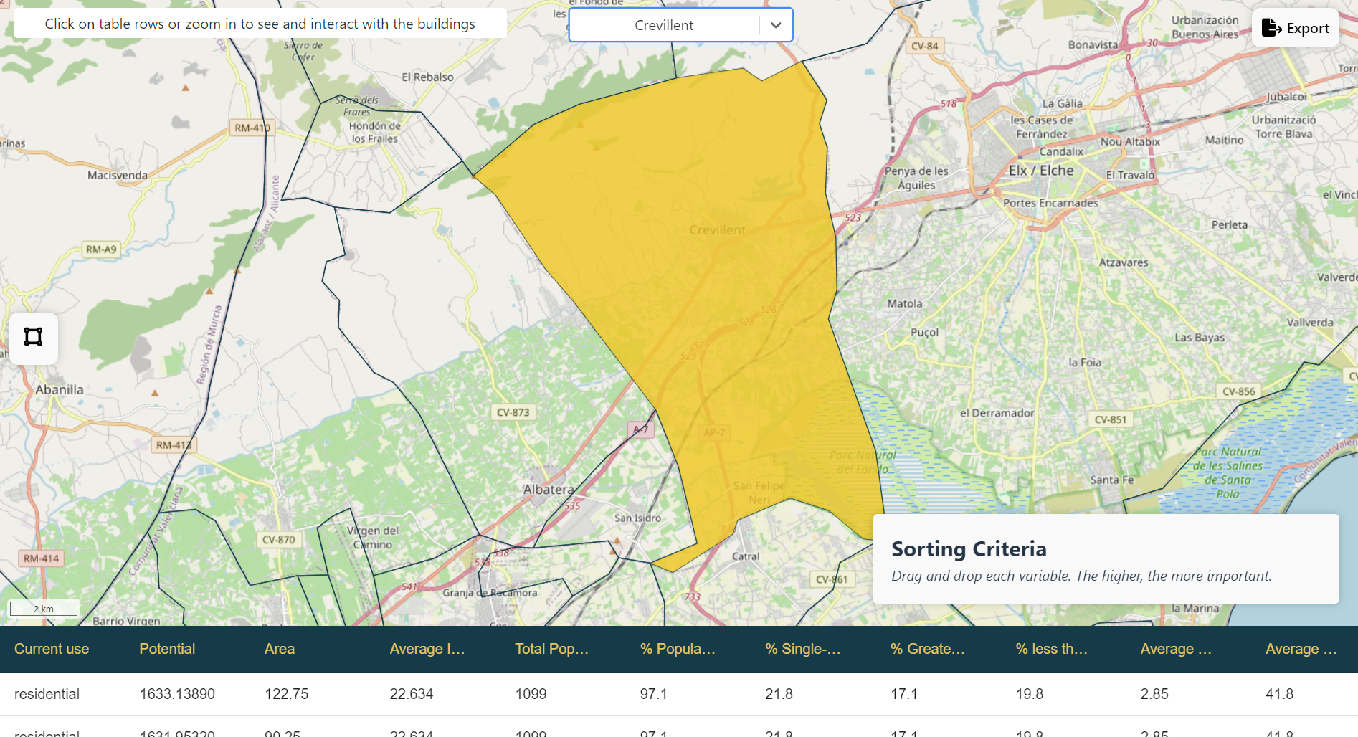Click the Sorting Criteria panel heading
This screenshot has height=737, width=1358.
(x=969, y=549)
